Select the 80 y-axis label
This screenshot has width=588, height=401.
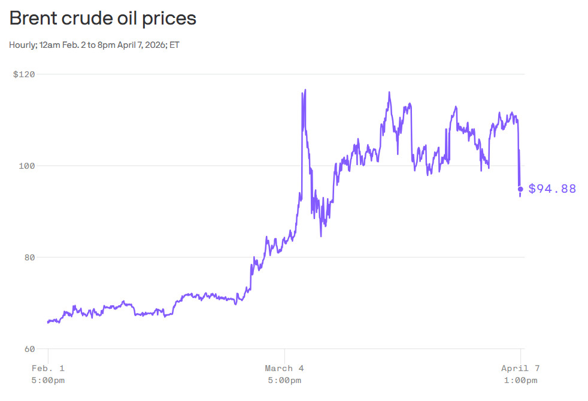28,257
